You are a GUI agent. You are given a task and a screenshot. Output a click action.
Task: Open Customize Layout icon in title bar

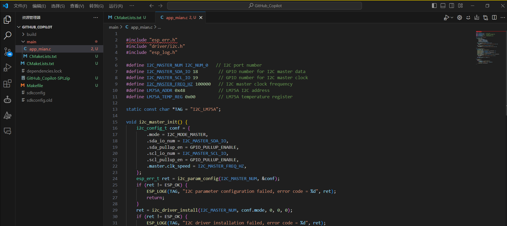point(460,6)
